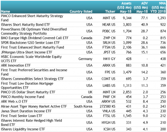The height and width of the screenshot is (132, 167).
Task: Click the ADV May-18 column header
Action: (141, 7)
